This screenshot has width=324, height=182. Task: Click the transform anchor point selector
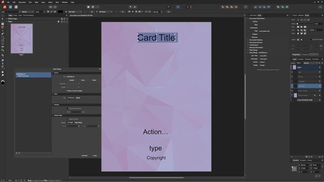click(x=294, y=168)
